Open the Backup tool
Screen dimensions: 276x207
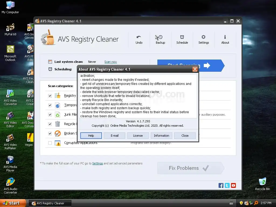160,40
